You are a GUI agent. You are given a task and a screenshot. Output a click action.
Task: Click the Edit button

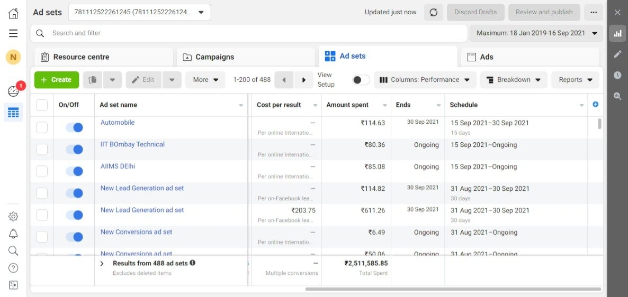tap(144, 80)
